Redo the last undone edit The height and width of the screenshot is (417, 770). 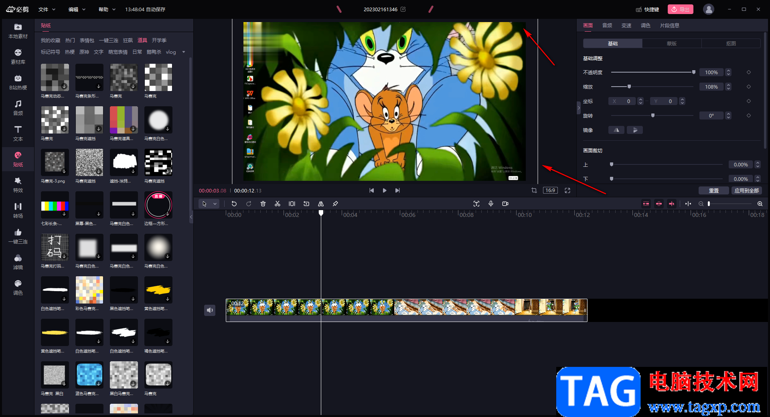pyautogui.click(x=249, y=204)
